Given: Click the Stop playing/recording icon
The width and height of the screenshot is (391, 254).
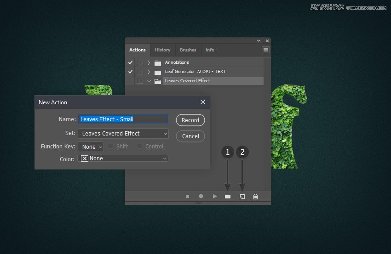Looking at the screenshot, I should (x=187, y=196).
